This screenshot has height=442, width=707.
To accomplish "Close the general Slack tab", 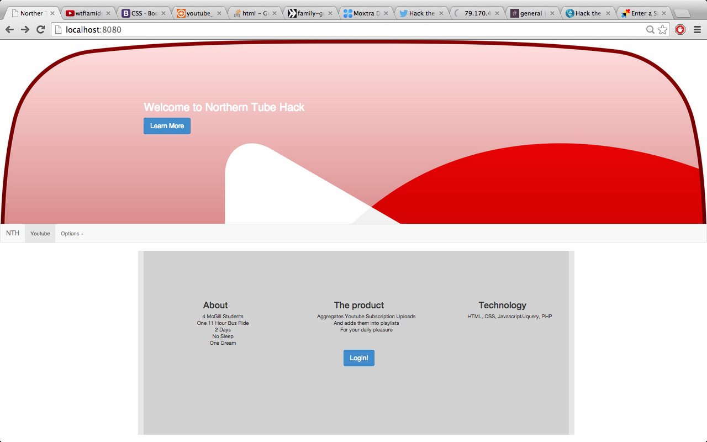I will (552, 13).
